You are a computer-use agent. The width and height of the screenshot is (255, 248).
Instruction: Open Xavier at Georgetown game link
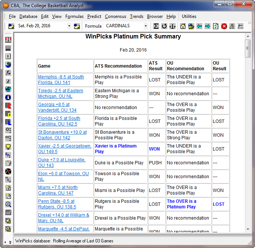pos(65,149)
